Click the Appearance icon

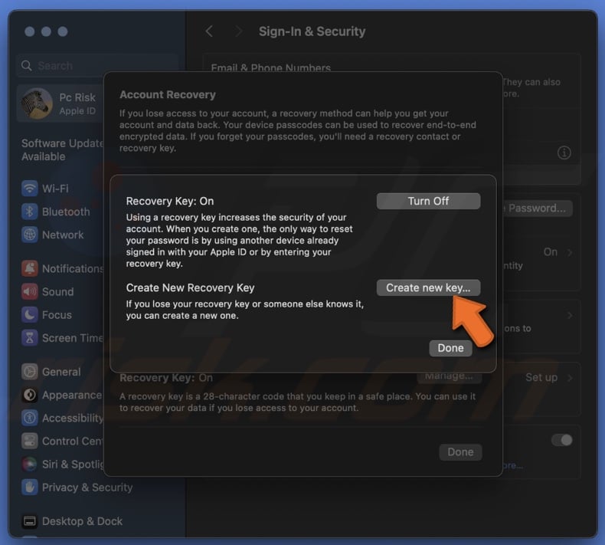[x=29, y=395]
